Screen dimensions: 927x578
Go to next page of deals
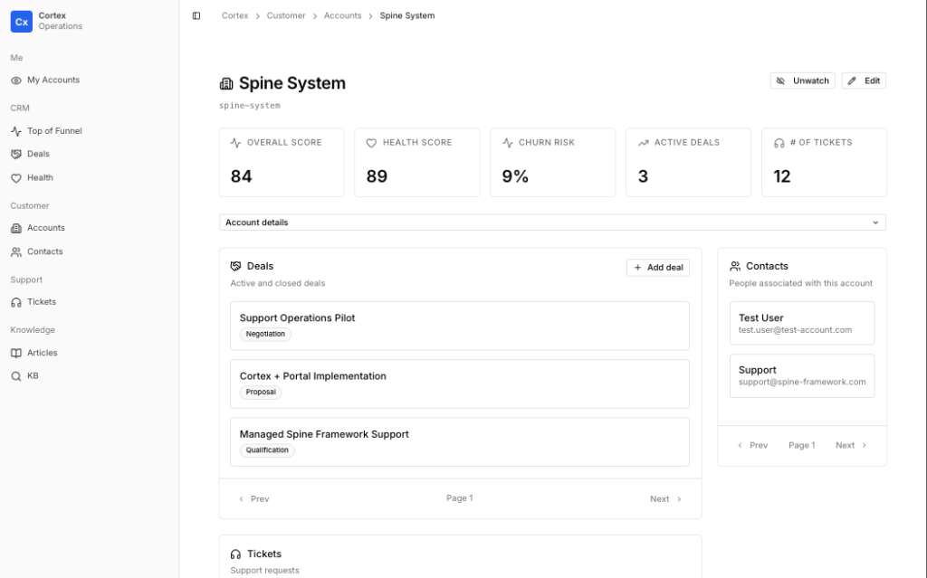(x=665, y=499)
